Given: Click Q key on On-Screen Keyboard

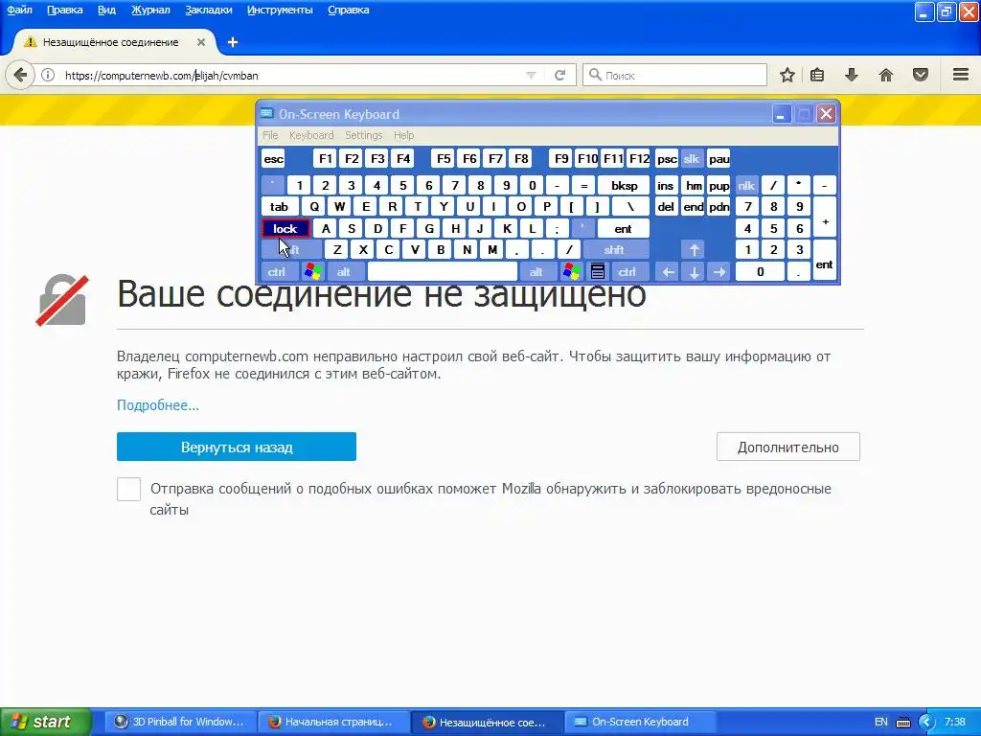Looking at the screenshot, I should point(314,207).
